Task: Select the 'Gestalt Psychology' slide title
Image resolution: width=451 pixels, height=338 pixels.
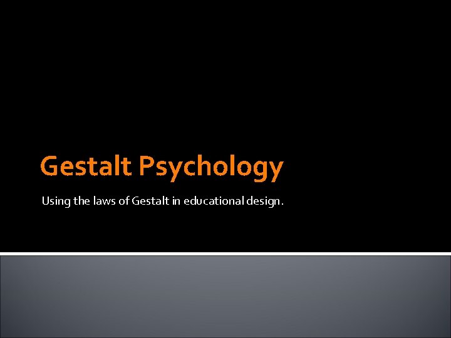Action: pos(162,167)
